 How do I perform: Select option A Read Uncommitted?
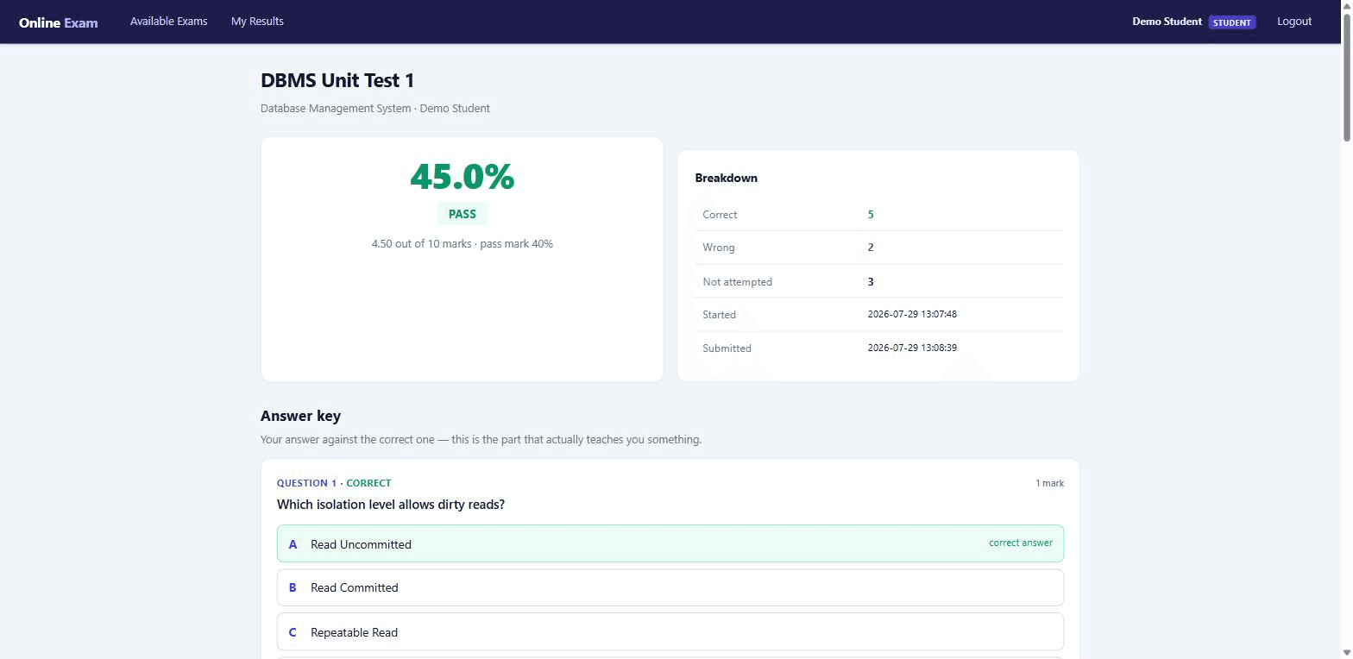point(670,543)
